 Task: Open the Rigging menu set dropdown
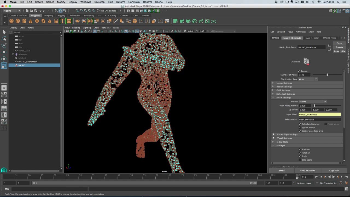tap(12, 11)
